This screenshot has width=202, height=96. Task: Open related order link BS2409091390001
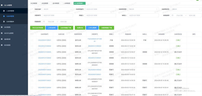[95, 74]
